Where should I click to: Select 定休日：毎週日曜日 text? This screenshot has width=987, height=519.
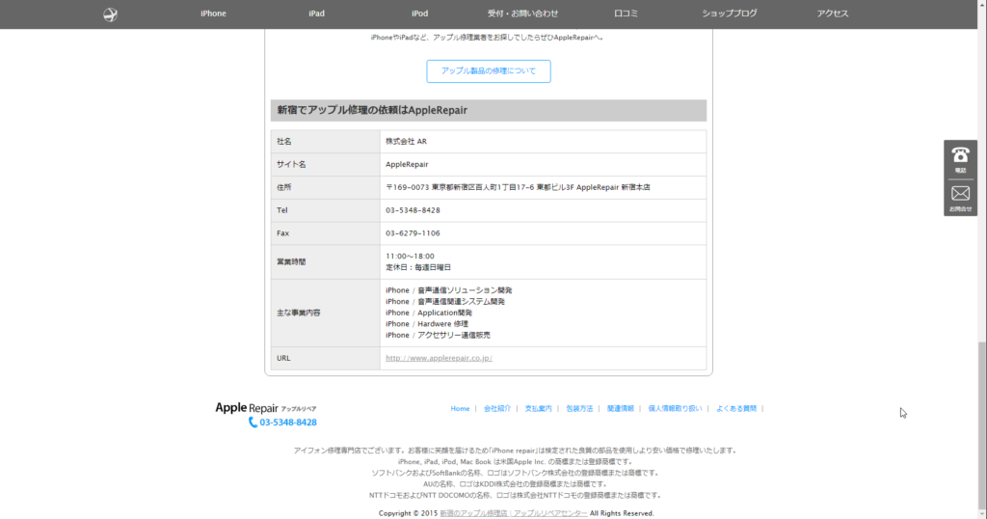point(418,267)
